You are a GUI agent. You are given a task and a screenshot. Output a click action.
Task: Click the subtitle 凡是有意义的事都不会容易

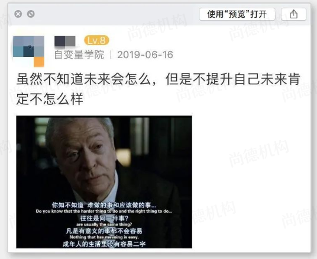pos(104,231)
